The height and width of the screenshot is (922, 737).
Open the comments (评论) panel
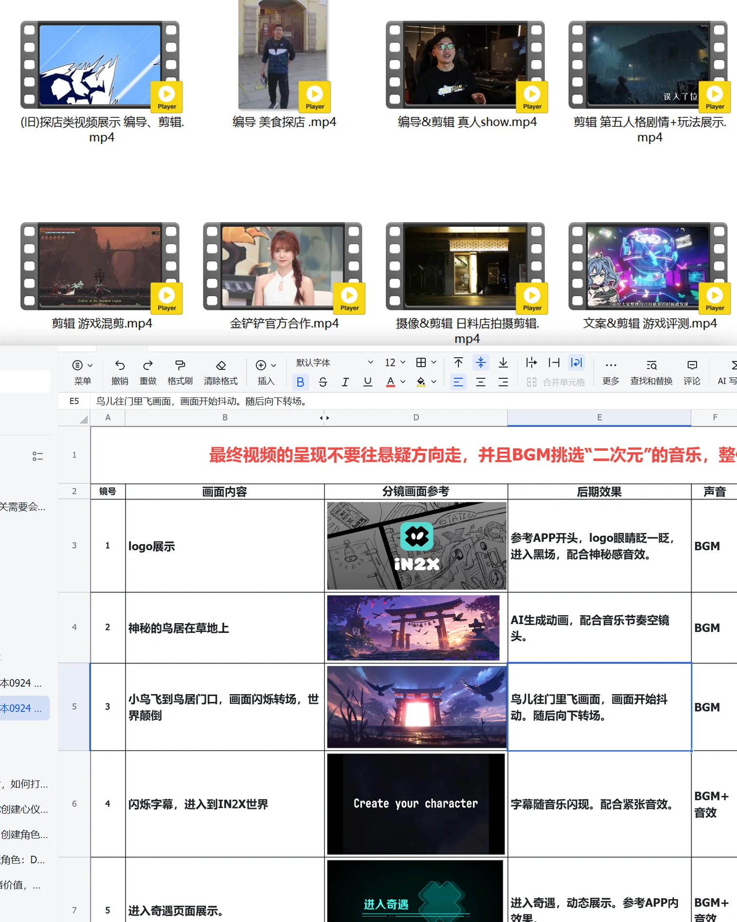click(692, 372)
